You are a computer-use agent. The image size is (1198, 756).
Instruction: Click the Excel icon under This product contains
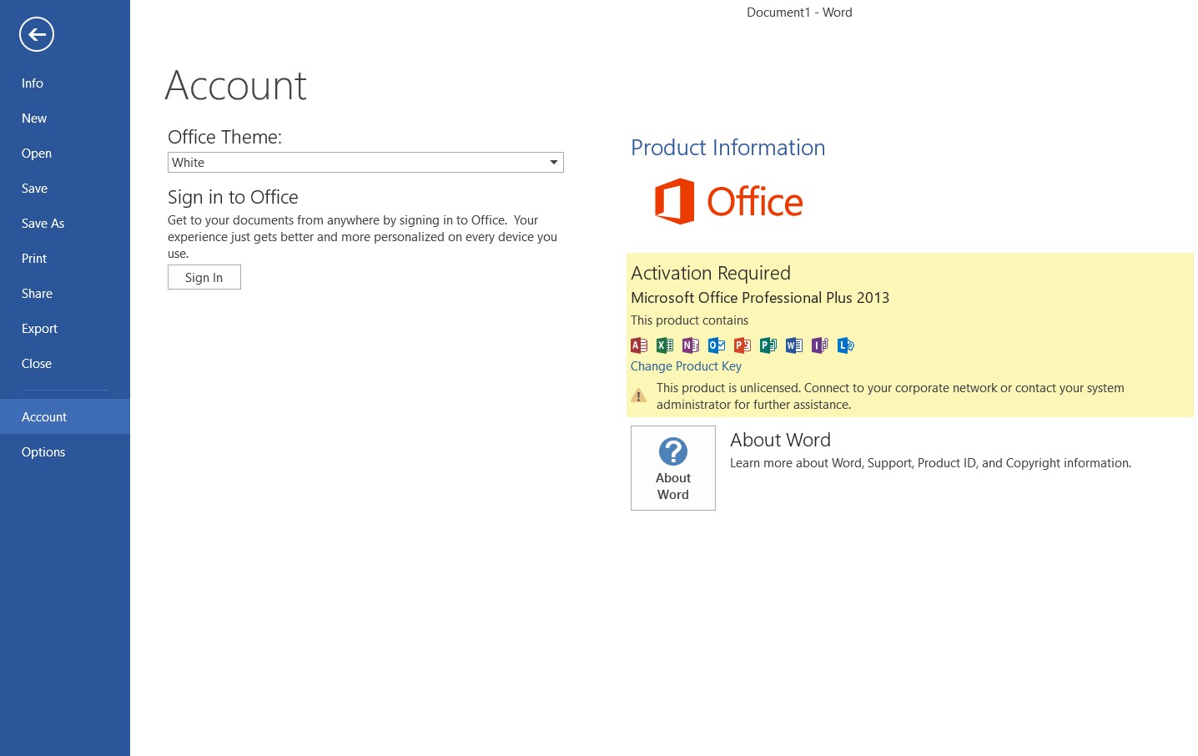tap(665, 345)
